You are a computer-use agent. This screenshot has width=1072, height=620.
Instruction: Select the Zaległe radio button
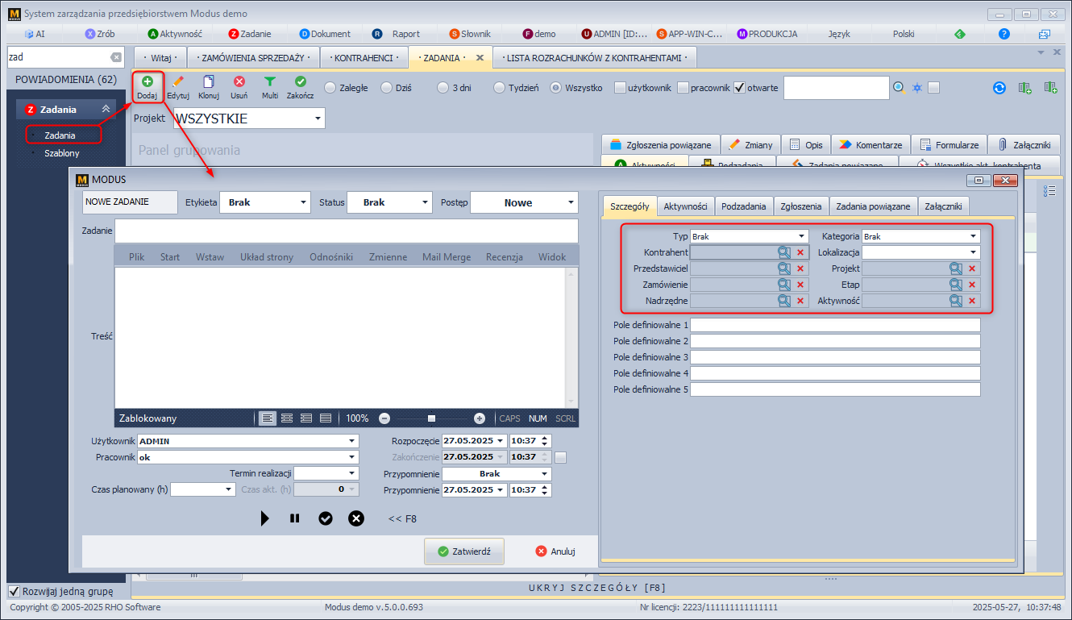click(330, 88)
